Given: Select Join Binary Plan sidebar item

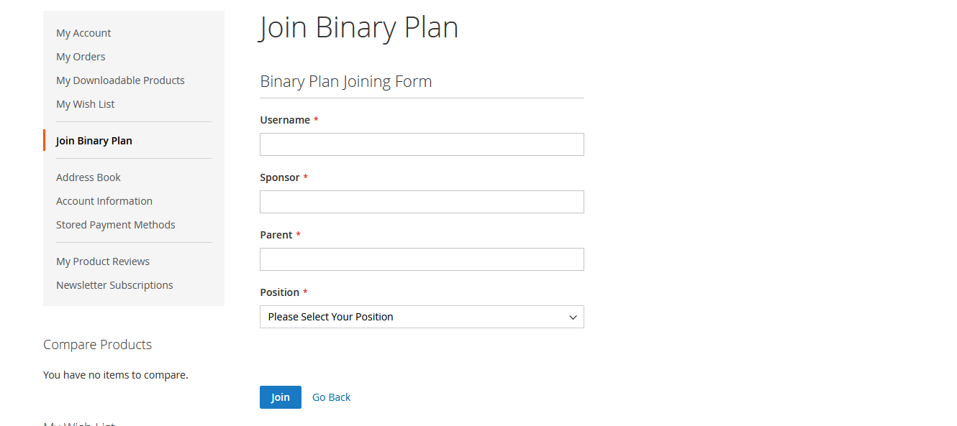Looking at the screenshot, I should (x=94, y=141).
